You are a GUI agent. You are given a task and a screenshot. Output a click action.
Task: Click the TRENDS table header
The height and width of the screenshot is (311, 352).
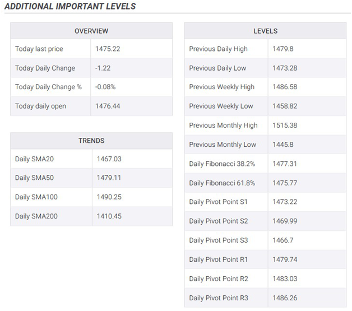91,141
